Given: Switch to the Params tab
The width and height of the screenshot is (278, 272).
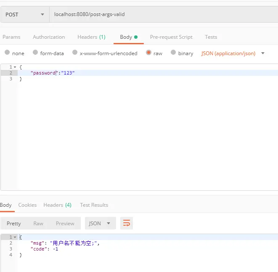Looking at the screenshot, I should 11,37.
